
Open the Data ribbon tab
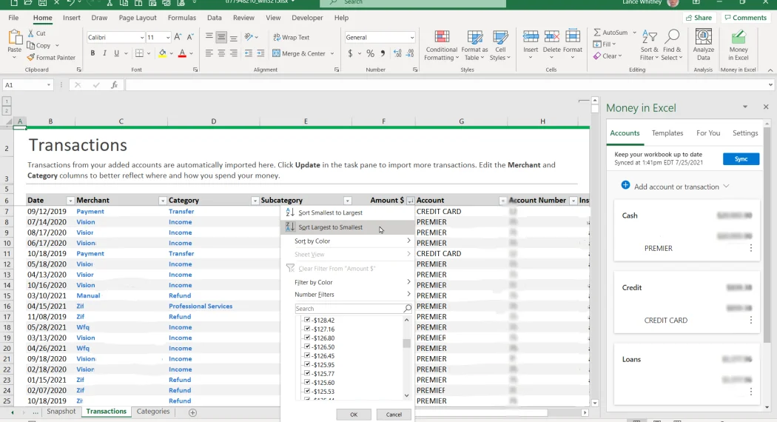click(x=214, y=17)
